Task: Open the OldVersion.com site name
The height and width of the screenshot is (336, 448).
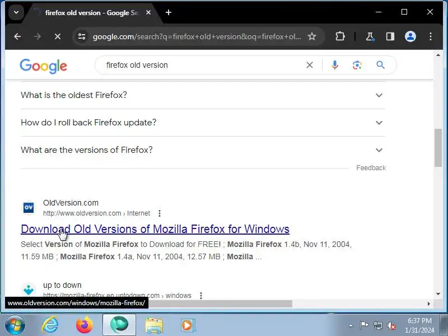Action: tap(71, 203)
